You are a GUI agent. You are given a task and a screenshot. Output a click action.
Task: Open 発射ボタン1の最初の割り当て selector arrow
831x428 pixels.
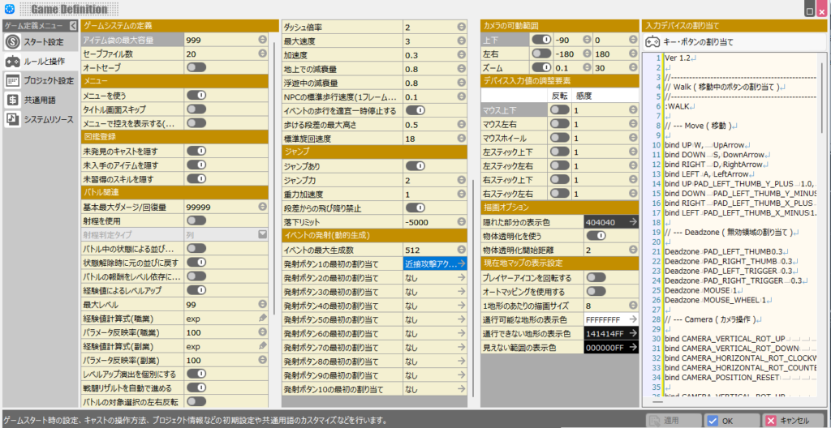(x=461, y=263)
